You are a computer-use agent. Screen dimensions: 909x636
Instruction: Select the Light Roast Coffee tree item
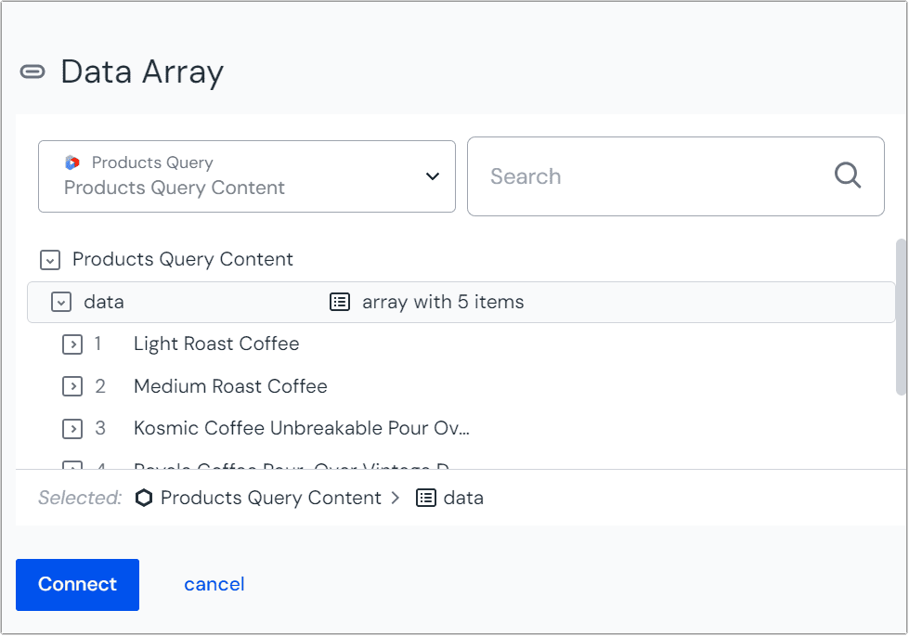pyautogui.click(x=216, y=344)
